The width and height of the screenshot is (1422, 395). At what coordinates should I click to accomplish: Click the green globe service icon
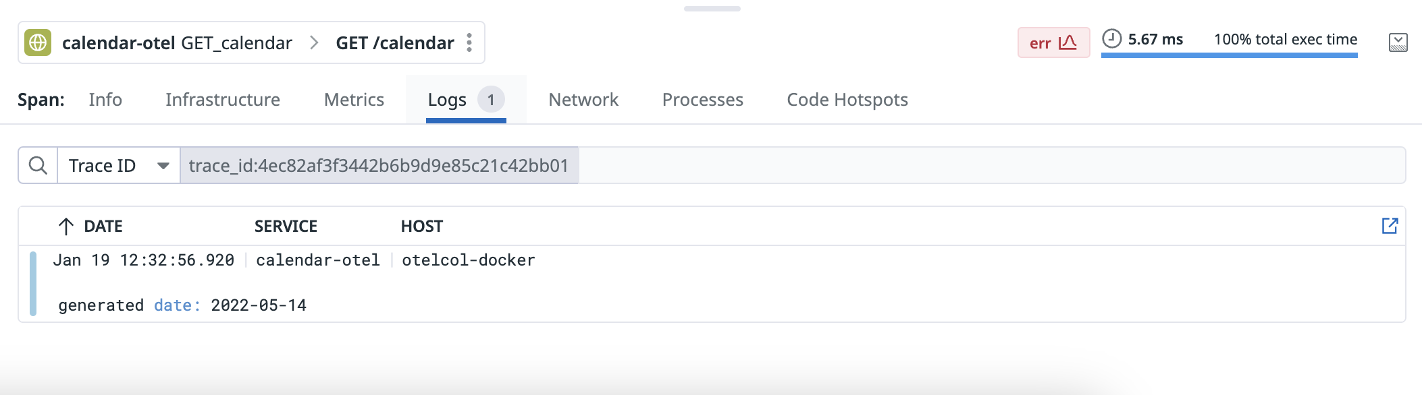point(38,42)
